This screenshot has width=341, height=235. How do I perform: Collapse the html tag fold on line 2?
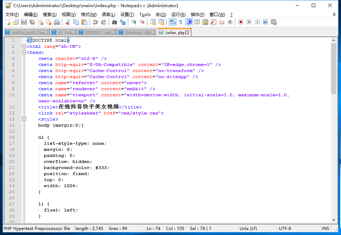24,46
